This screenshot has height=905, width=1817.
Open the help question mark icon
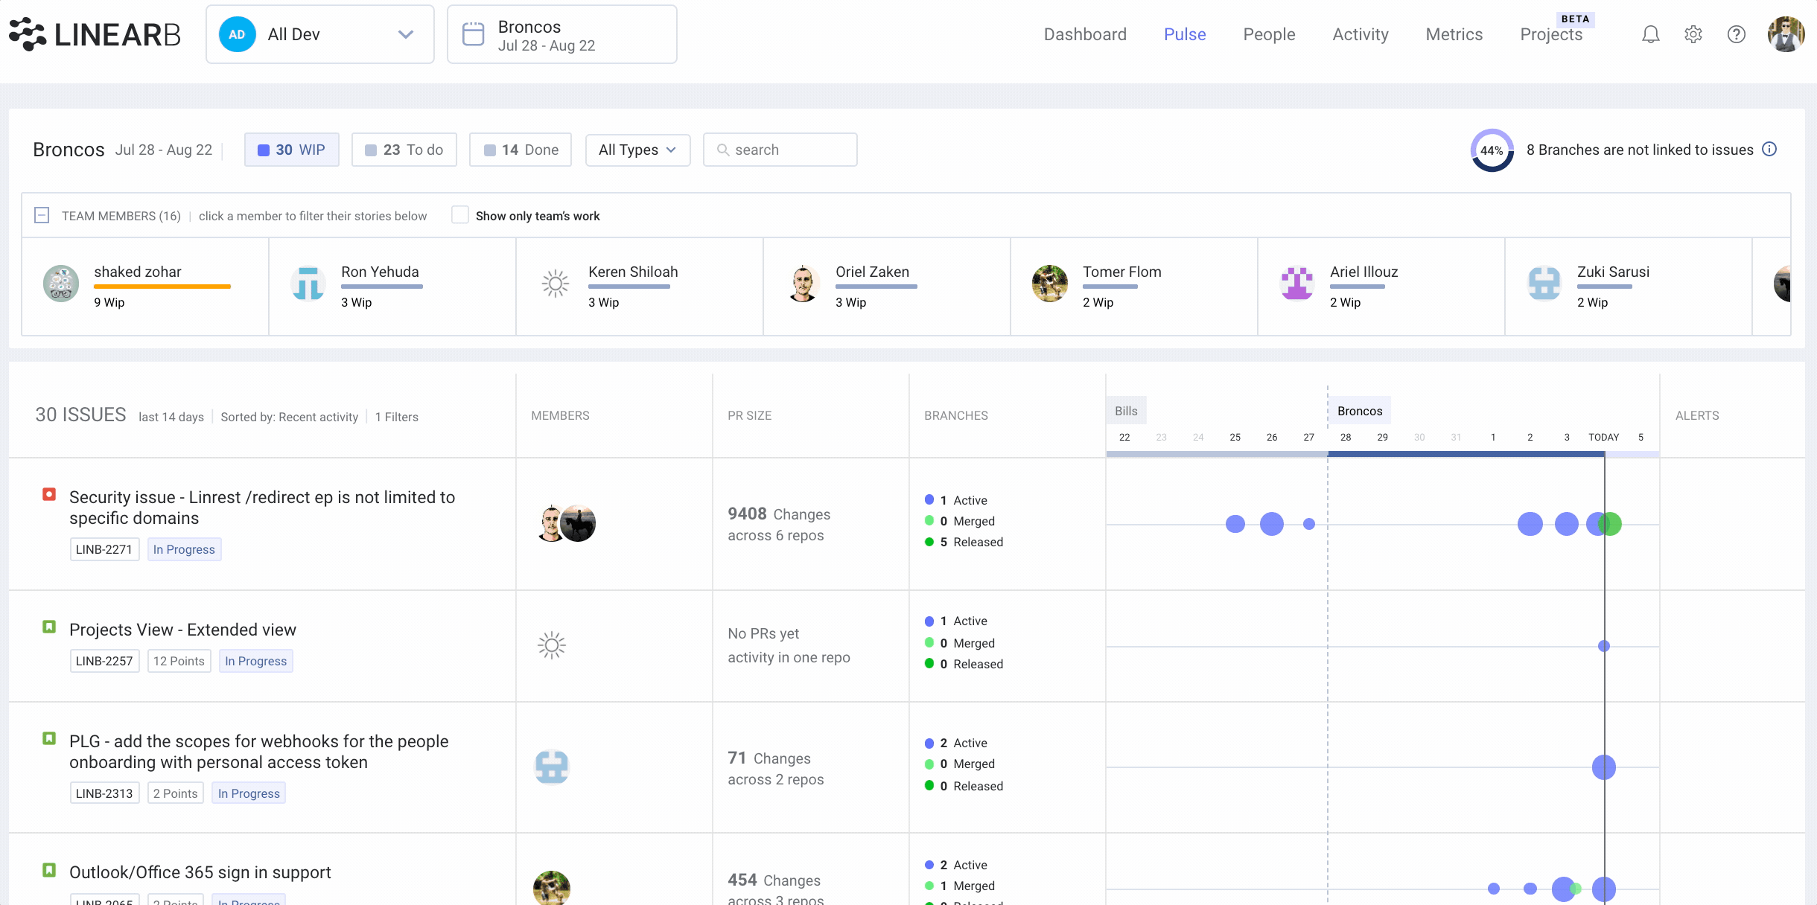[1737, 34]
